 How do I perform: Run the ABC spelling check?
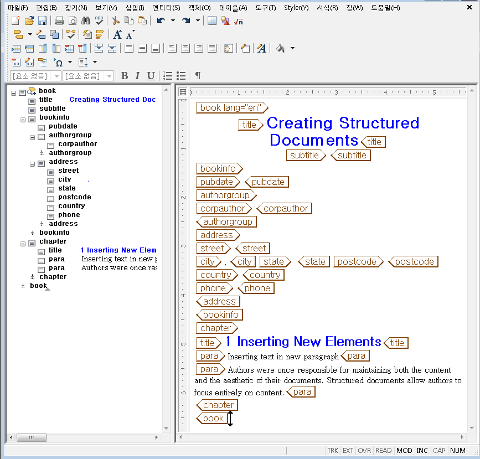pos(99,21)
